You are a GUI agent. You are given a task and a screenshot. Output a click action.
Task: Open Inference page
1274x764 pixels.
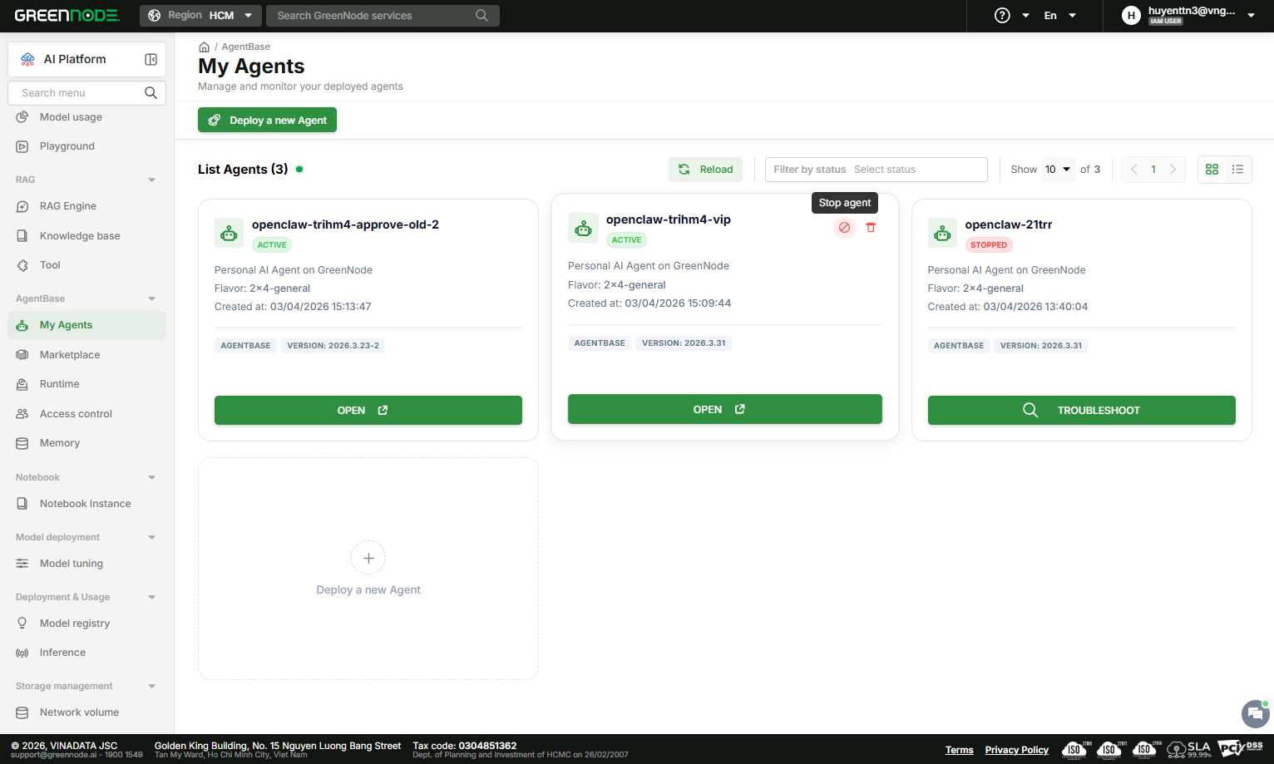(86, 653)
